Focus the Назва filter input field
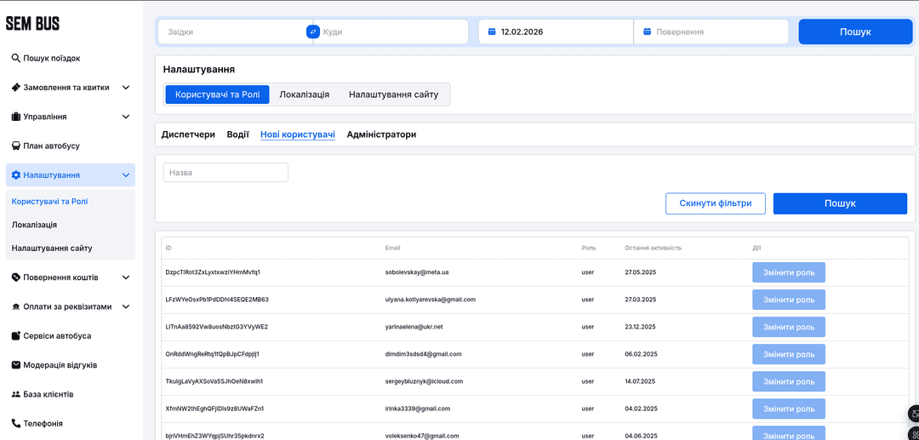This screenshot has height=440, width=919. 225,173
